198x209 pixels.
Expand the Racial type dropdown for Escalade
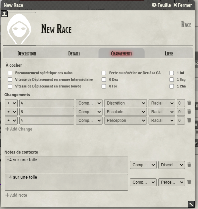pyautogui.click(x=162, y=112)
